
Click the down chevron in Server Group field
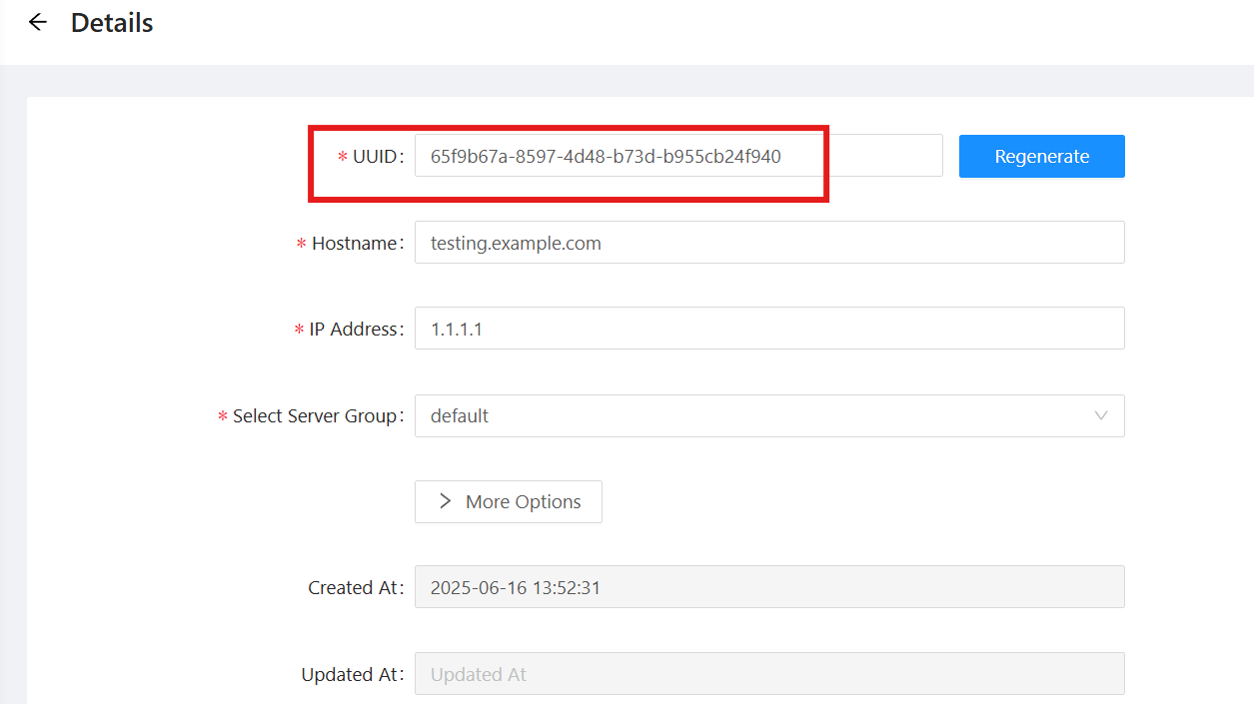click(x=1101, y=415)
